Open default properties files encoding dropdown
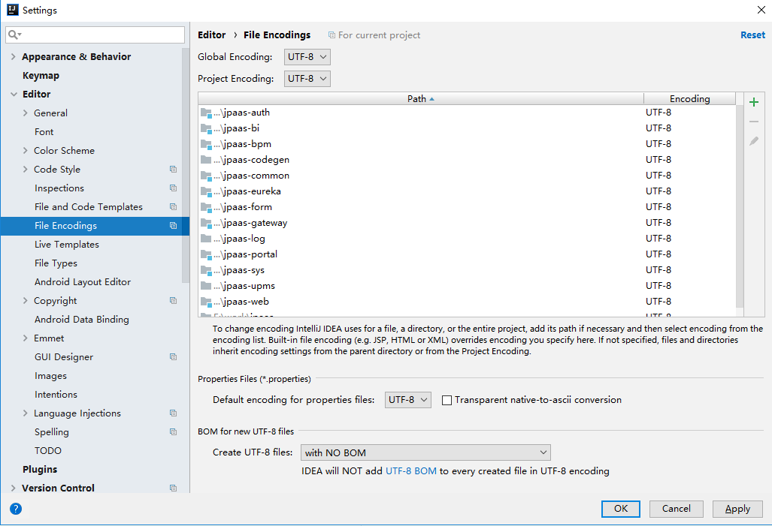 (407, 400)
